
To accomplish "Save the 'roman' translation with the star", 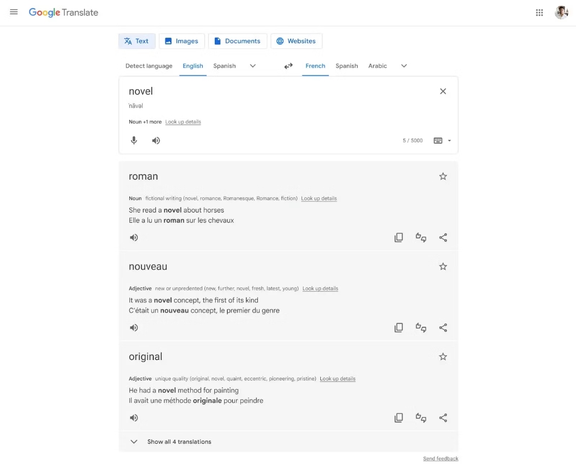I will [x=443, y=176].
